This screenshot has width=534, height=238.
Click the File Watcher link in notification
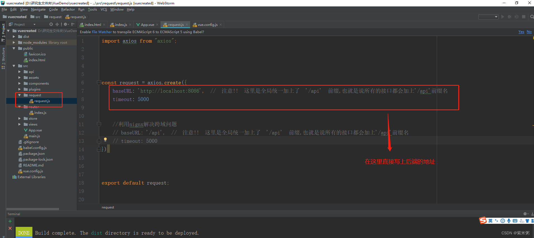pyautogui.click(x=102, y=32)
